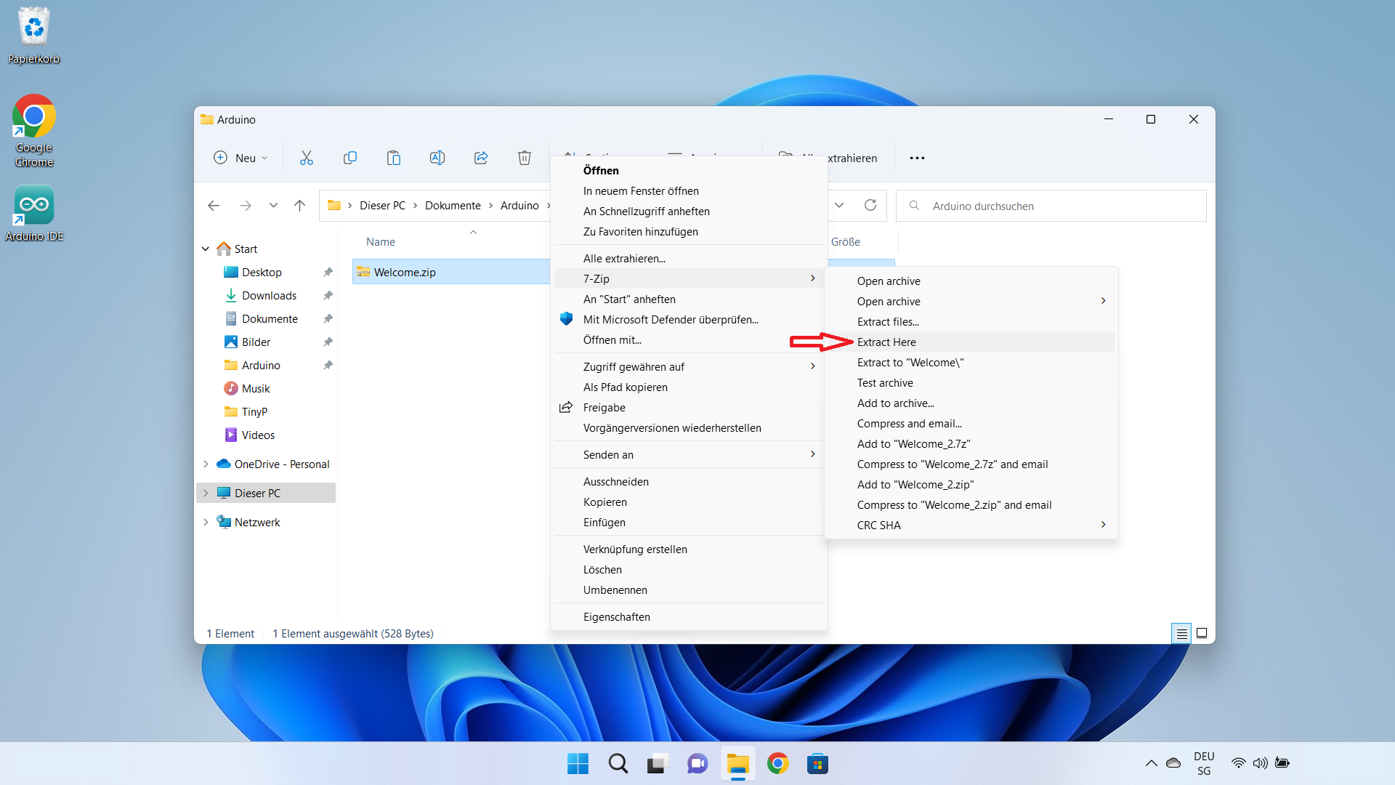This screenshot has height=785, width=1395.
Task: Open Microsoft Store from the taskbar
Action: pos(817,764)
